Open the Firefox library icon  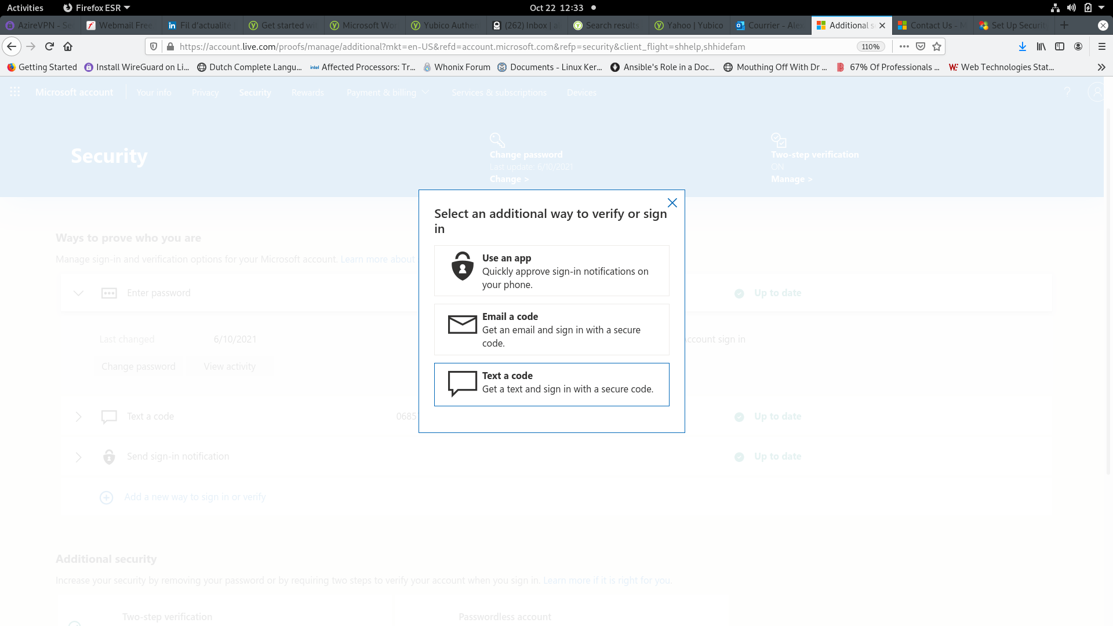tap(1041, 46)
